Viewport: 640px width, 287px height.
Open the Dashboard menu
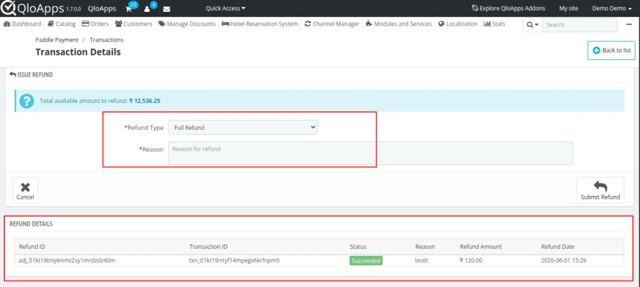[x=22, y=24]
